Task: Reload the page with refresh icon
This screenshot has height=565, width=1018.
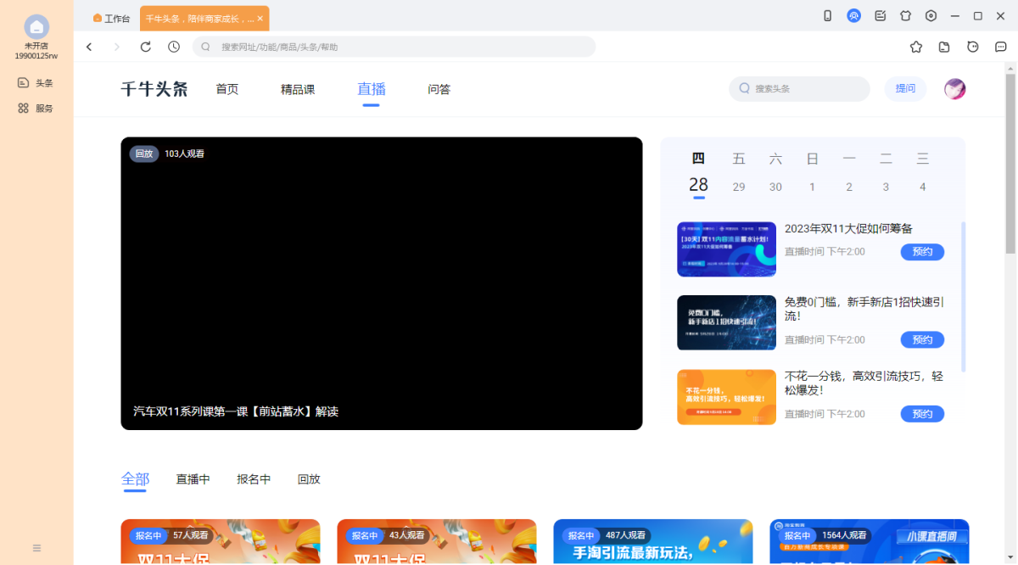Action: pyautogui.click(x=146, y=47)
